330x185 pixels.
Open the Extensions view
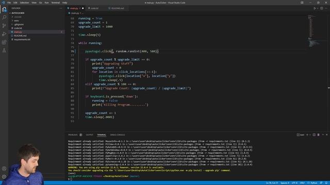click(x=4, y=42)
